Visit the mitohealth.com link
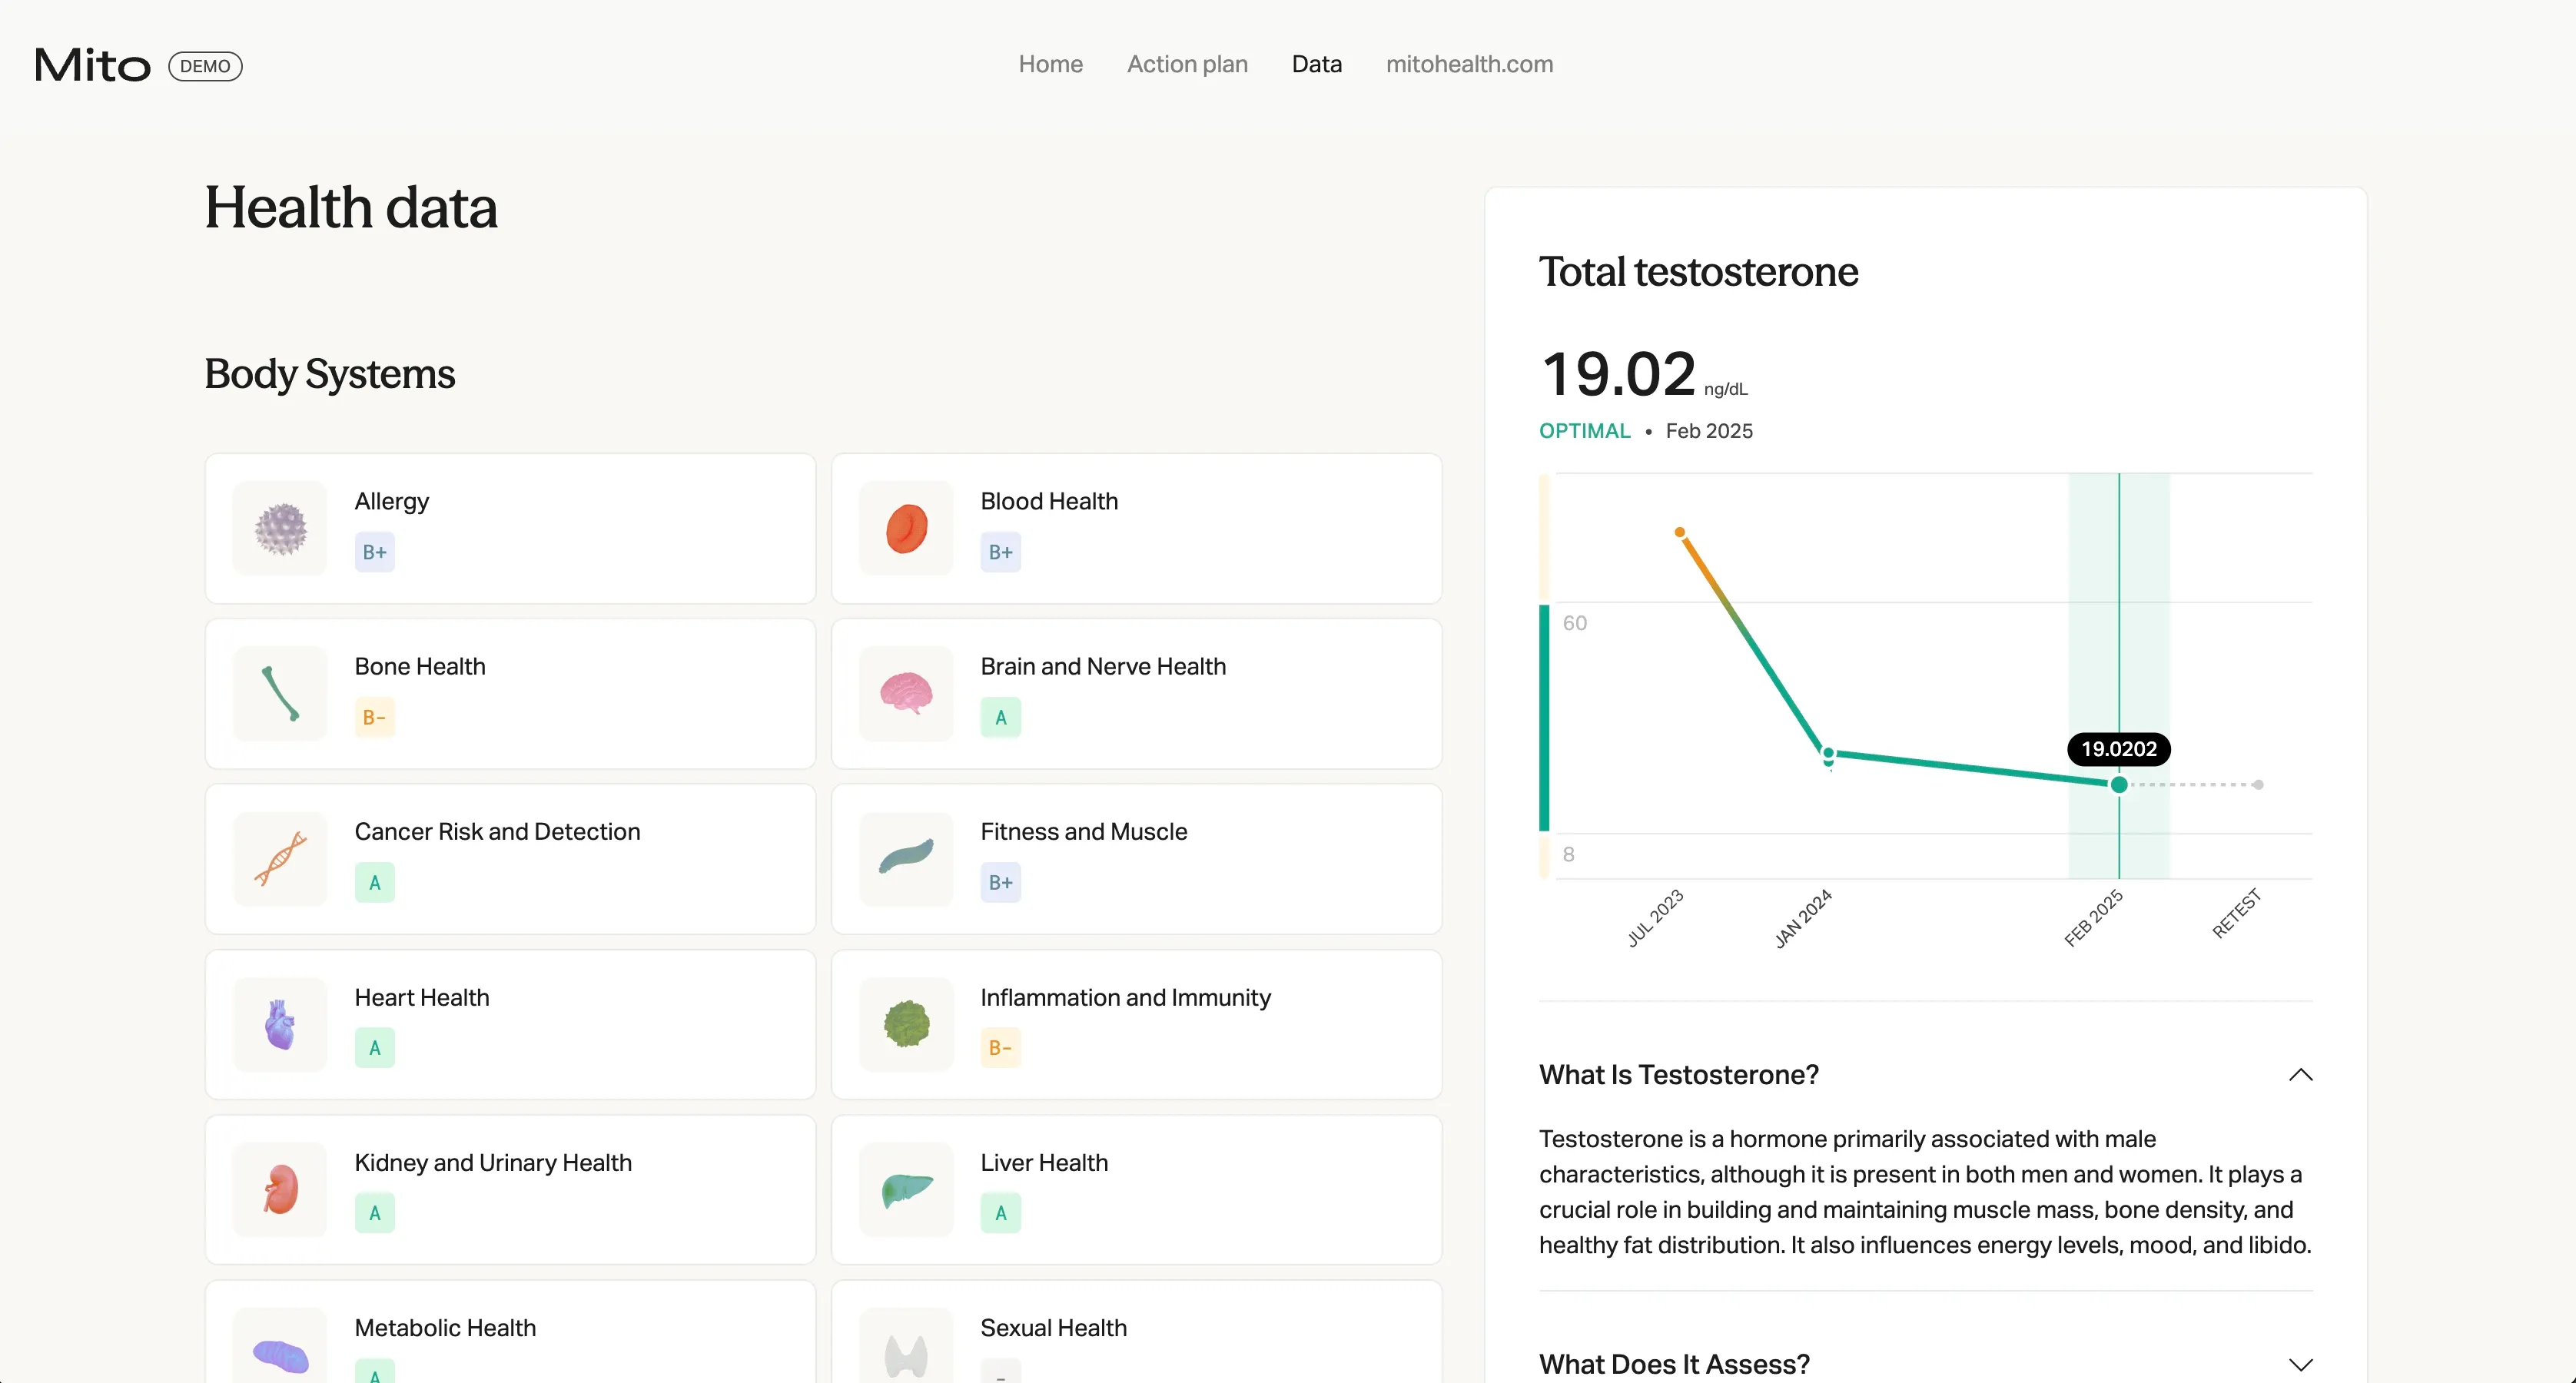The image size is (2576, 1383). click(1469, 64)
